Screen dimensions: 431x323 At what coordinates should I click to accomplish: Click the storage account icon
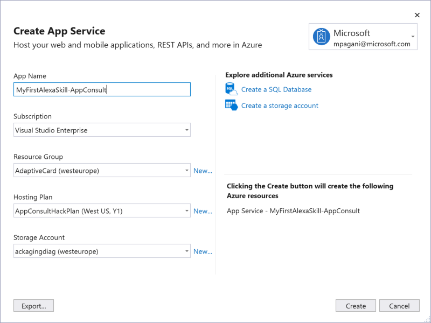(231, 106)
